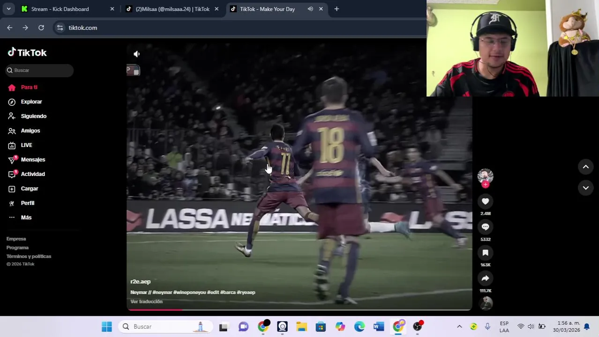Open the Task View taskbar icon

223,327
